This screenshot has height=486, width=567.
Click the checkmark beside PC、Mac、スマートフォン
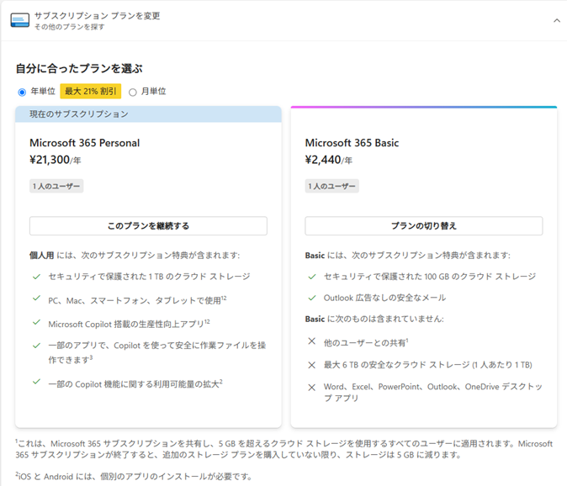[x=36, y=298]
